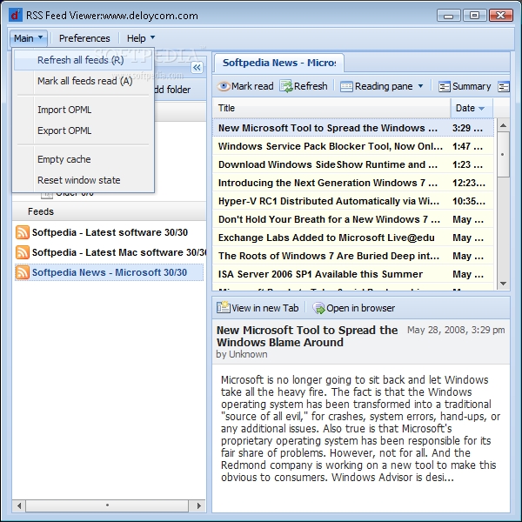Click the Refresh toolbar button
The height and width of the screenshot is (522, 522).
(304, 86)
